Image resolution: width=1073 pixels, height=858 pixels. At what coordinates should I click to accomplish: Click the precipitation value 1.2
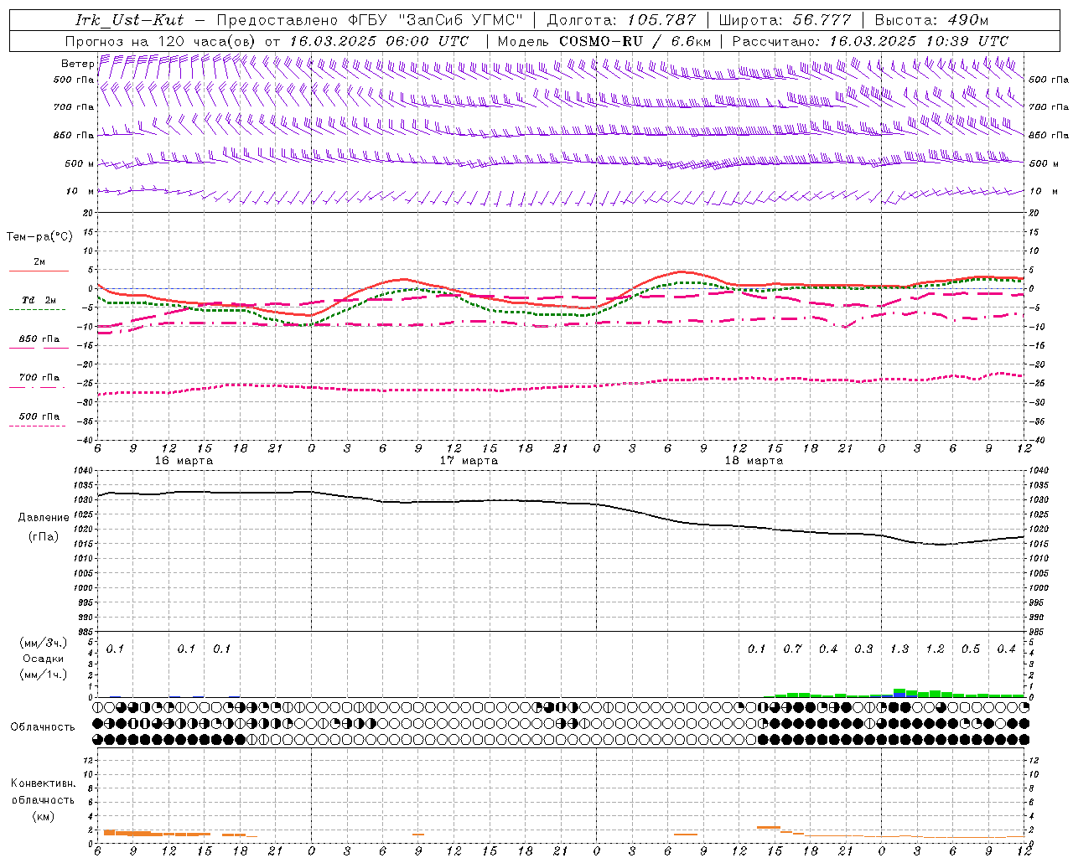point(935,649)
